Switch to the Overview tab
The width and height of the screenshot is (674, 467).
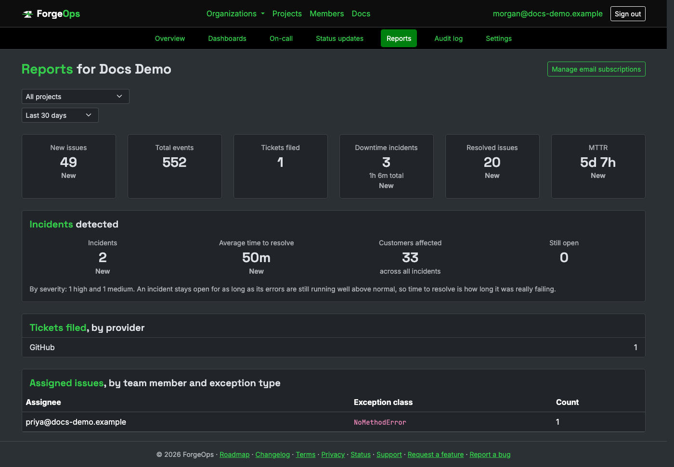point(170,38)
